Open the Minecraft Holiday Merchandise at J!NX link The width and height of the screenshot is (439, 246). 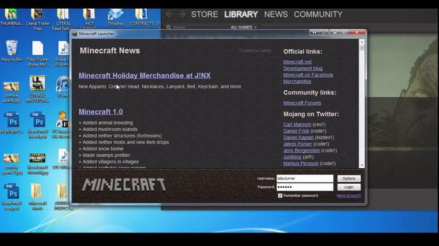pyautogui.click(x=145, y=75)
